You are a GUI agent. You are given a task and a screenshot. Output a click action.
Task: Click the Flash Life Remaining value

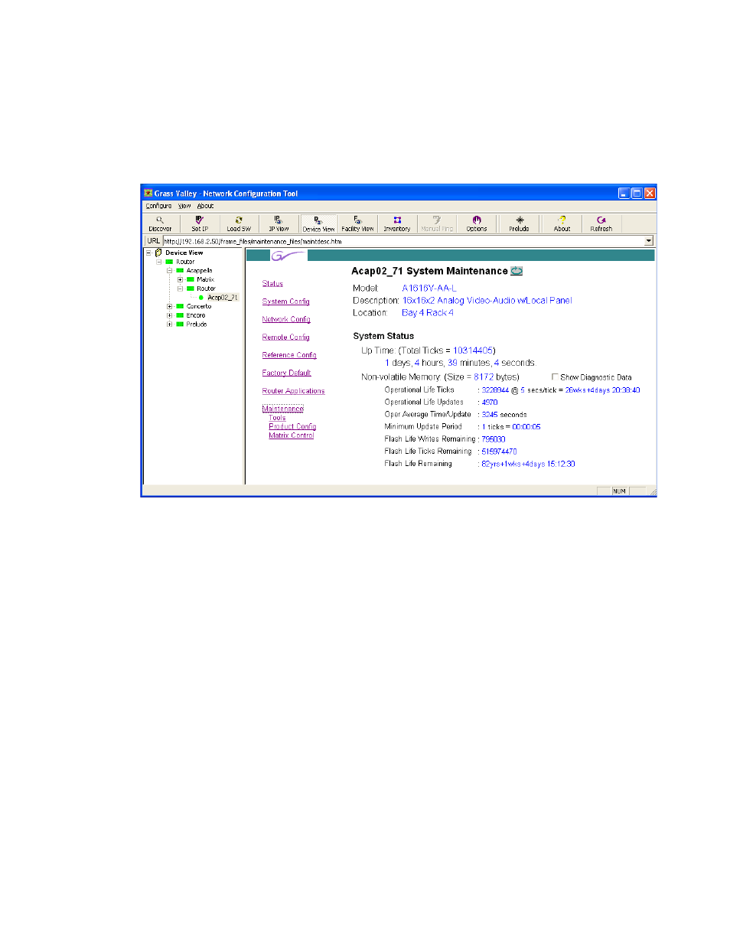[x=528, y=464]
